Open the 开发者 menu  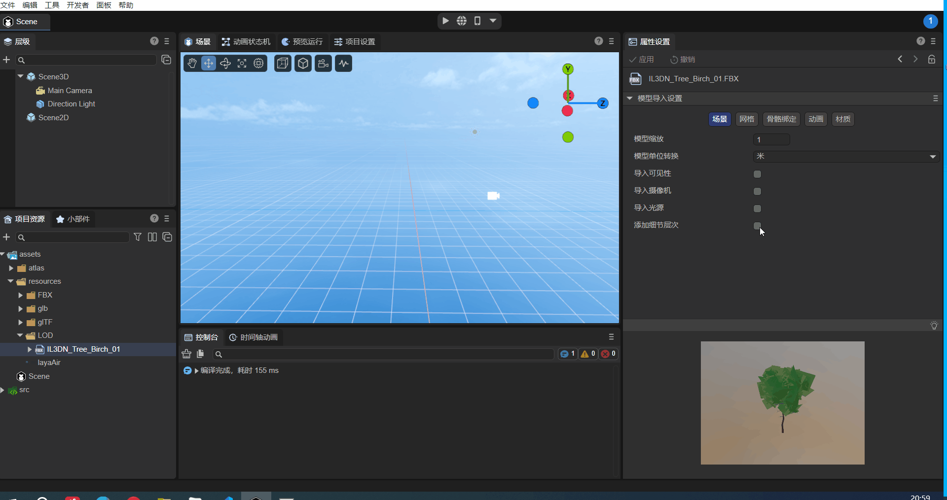pos(77,5)
